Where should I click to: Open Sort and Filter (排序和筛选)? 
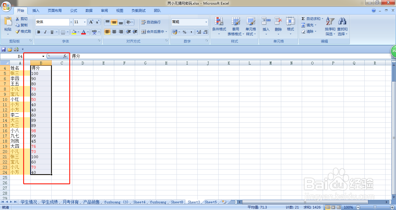[330, 26]
